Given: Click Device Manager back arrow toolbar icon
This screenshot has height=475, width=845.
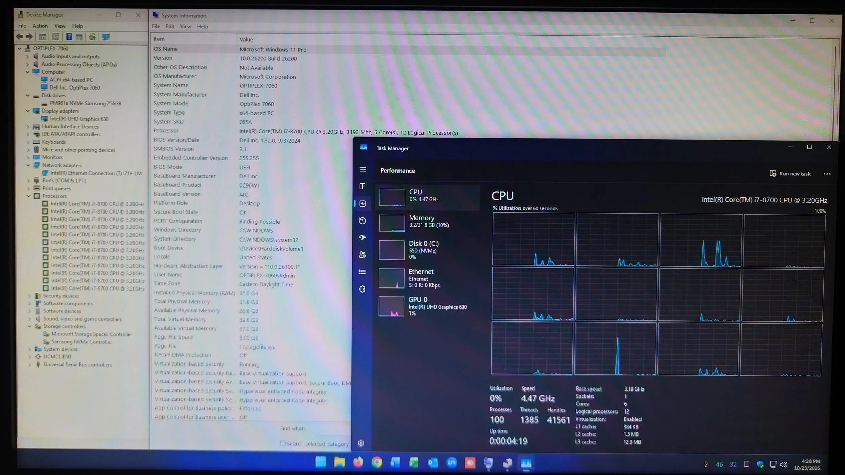Looking at the screenshot, I should click(x=20, y=36).
